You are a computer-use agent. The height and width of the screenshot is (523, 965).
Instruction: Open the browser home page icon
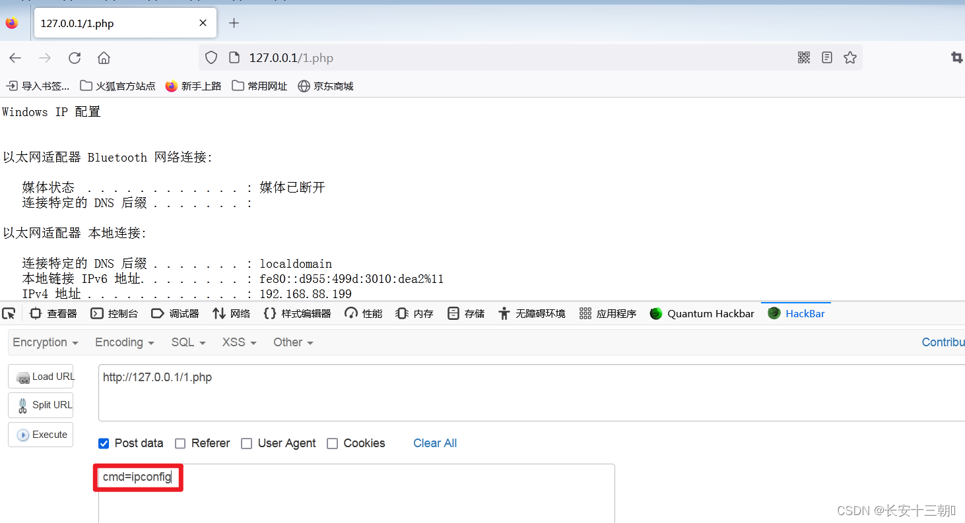pos(104,58)
